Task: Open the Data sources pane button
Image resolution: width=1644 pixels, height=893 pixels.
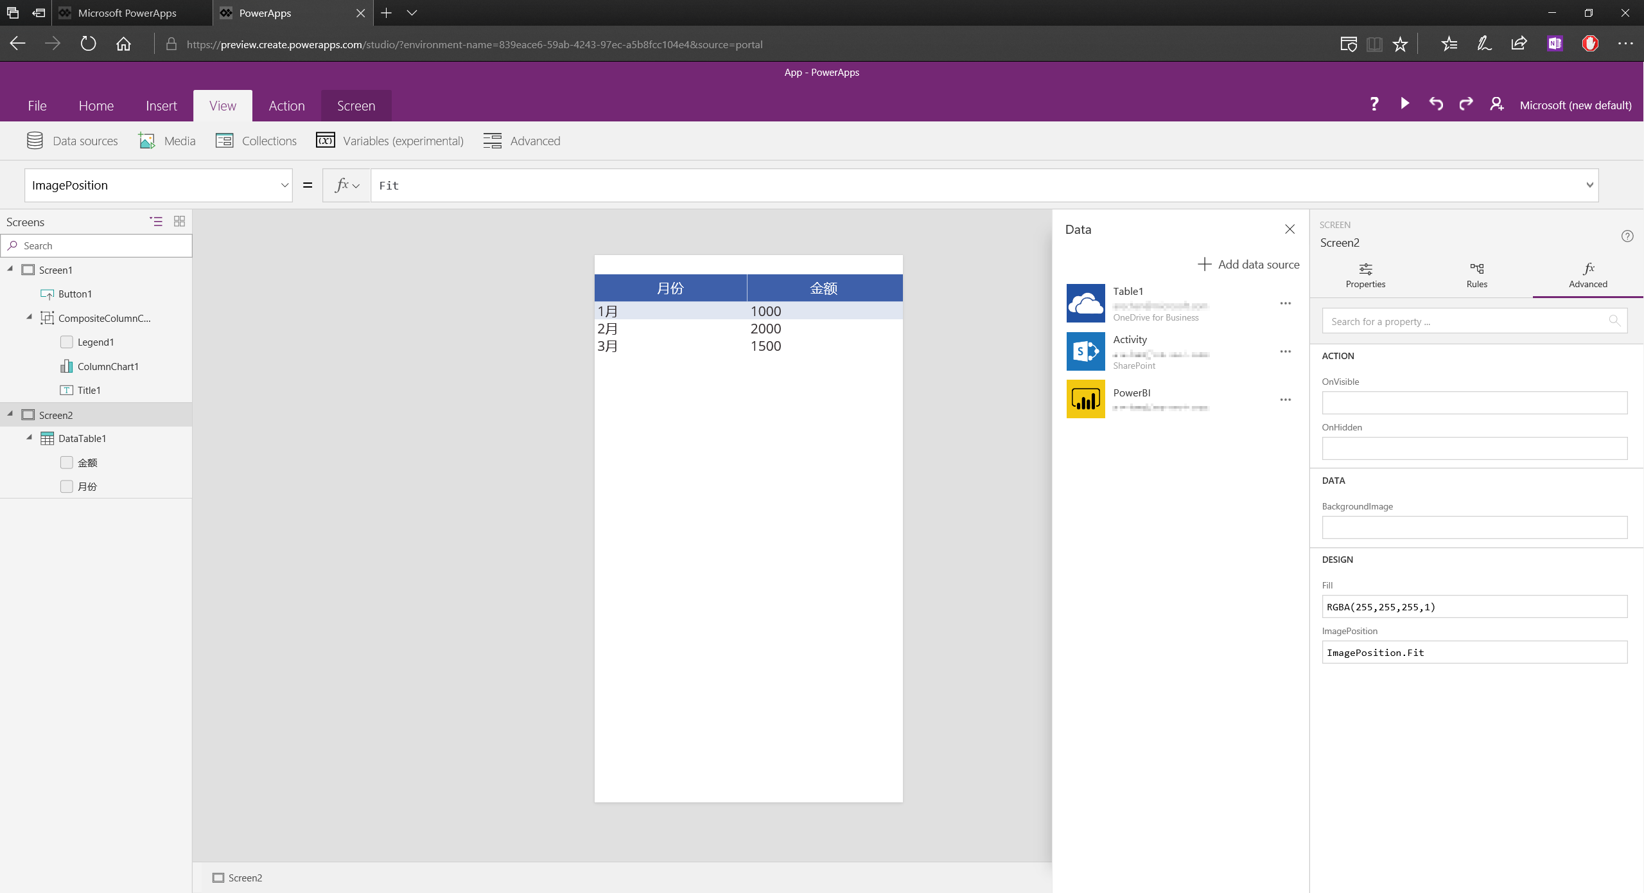Action: [x=72, y=141]
